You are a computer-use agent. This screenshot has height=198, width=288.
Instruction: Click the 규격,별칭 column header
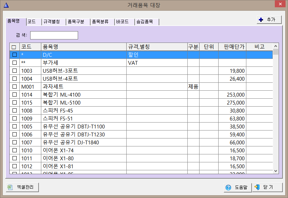pos(157,47)
